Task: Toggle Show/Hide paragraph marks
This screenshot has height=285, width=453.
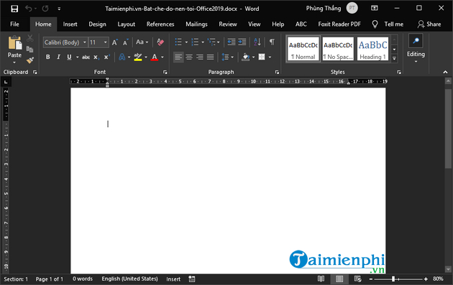Action: click(272, 42)
